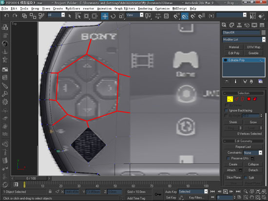The width and height of the screenshot is (268, 201).
Task: Click the Play Animation button
Action: [x=226, y=191]
